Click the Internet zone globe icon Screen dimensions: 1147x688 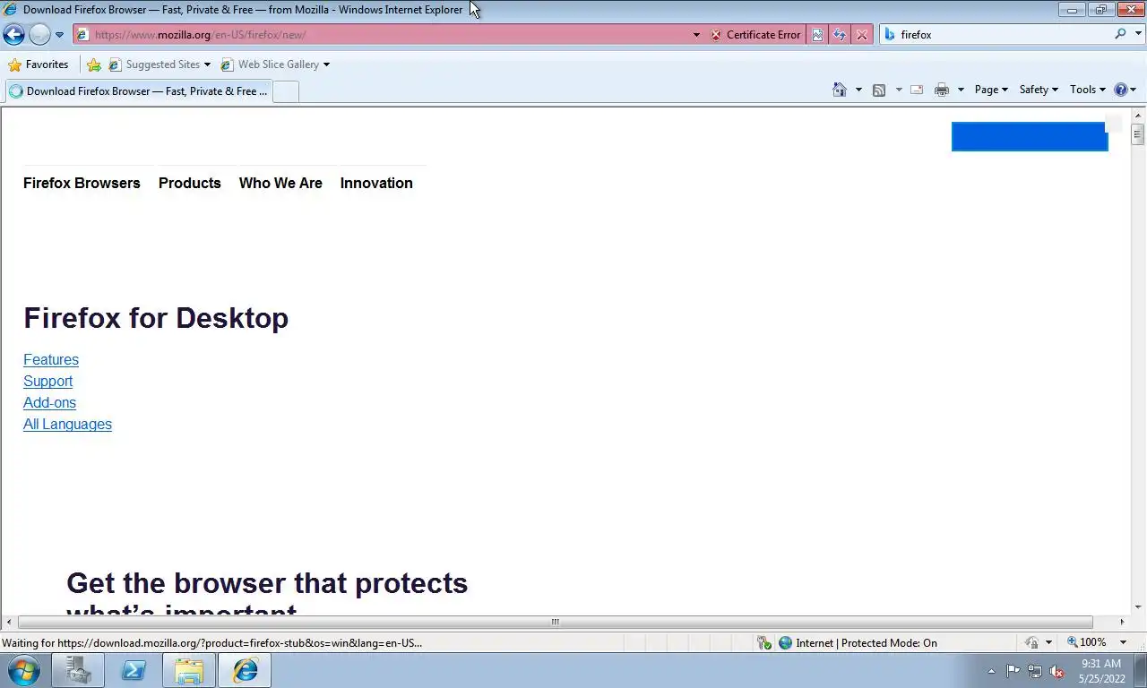(x=785, y=642)
